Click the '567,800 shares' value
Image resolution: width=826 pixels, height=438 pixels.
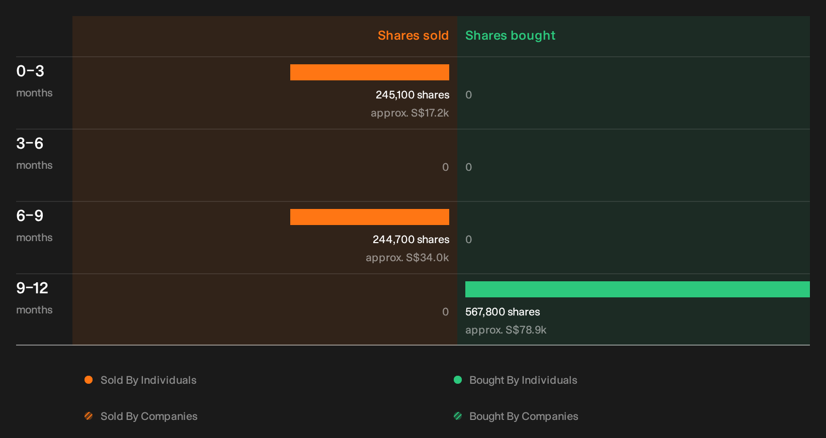[503, 312]
